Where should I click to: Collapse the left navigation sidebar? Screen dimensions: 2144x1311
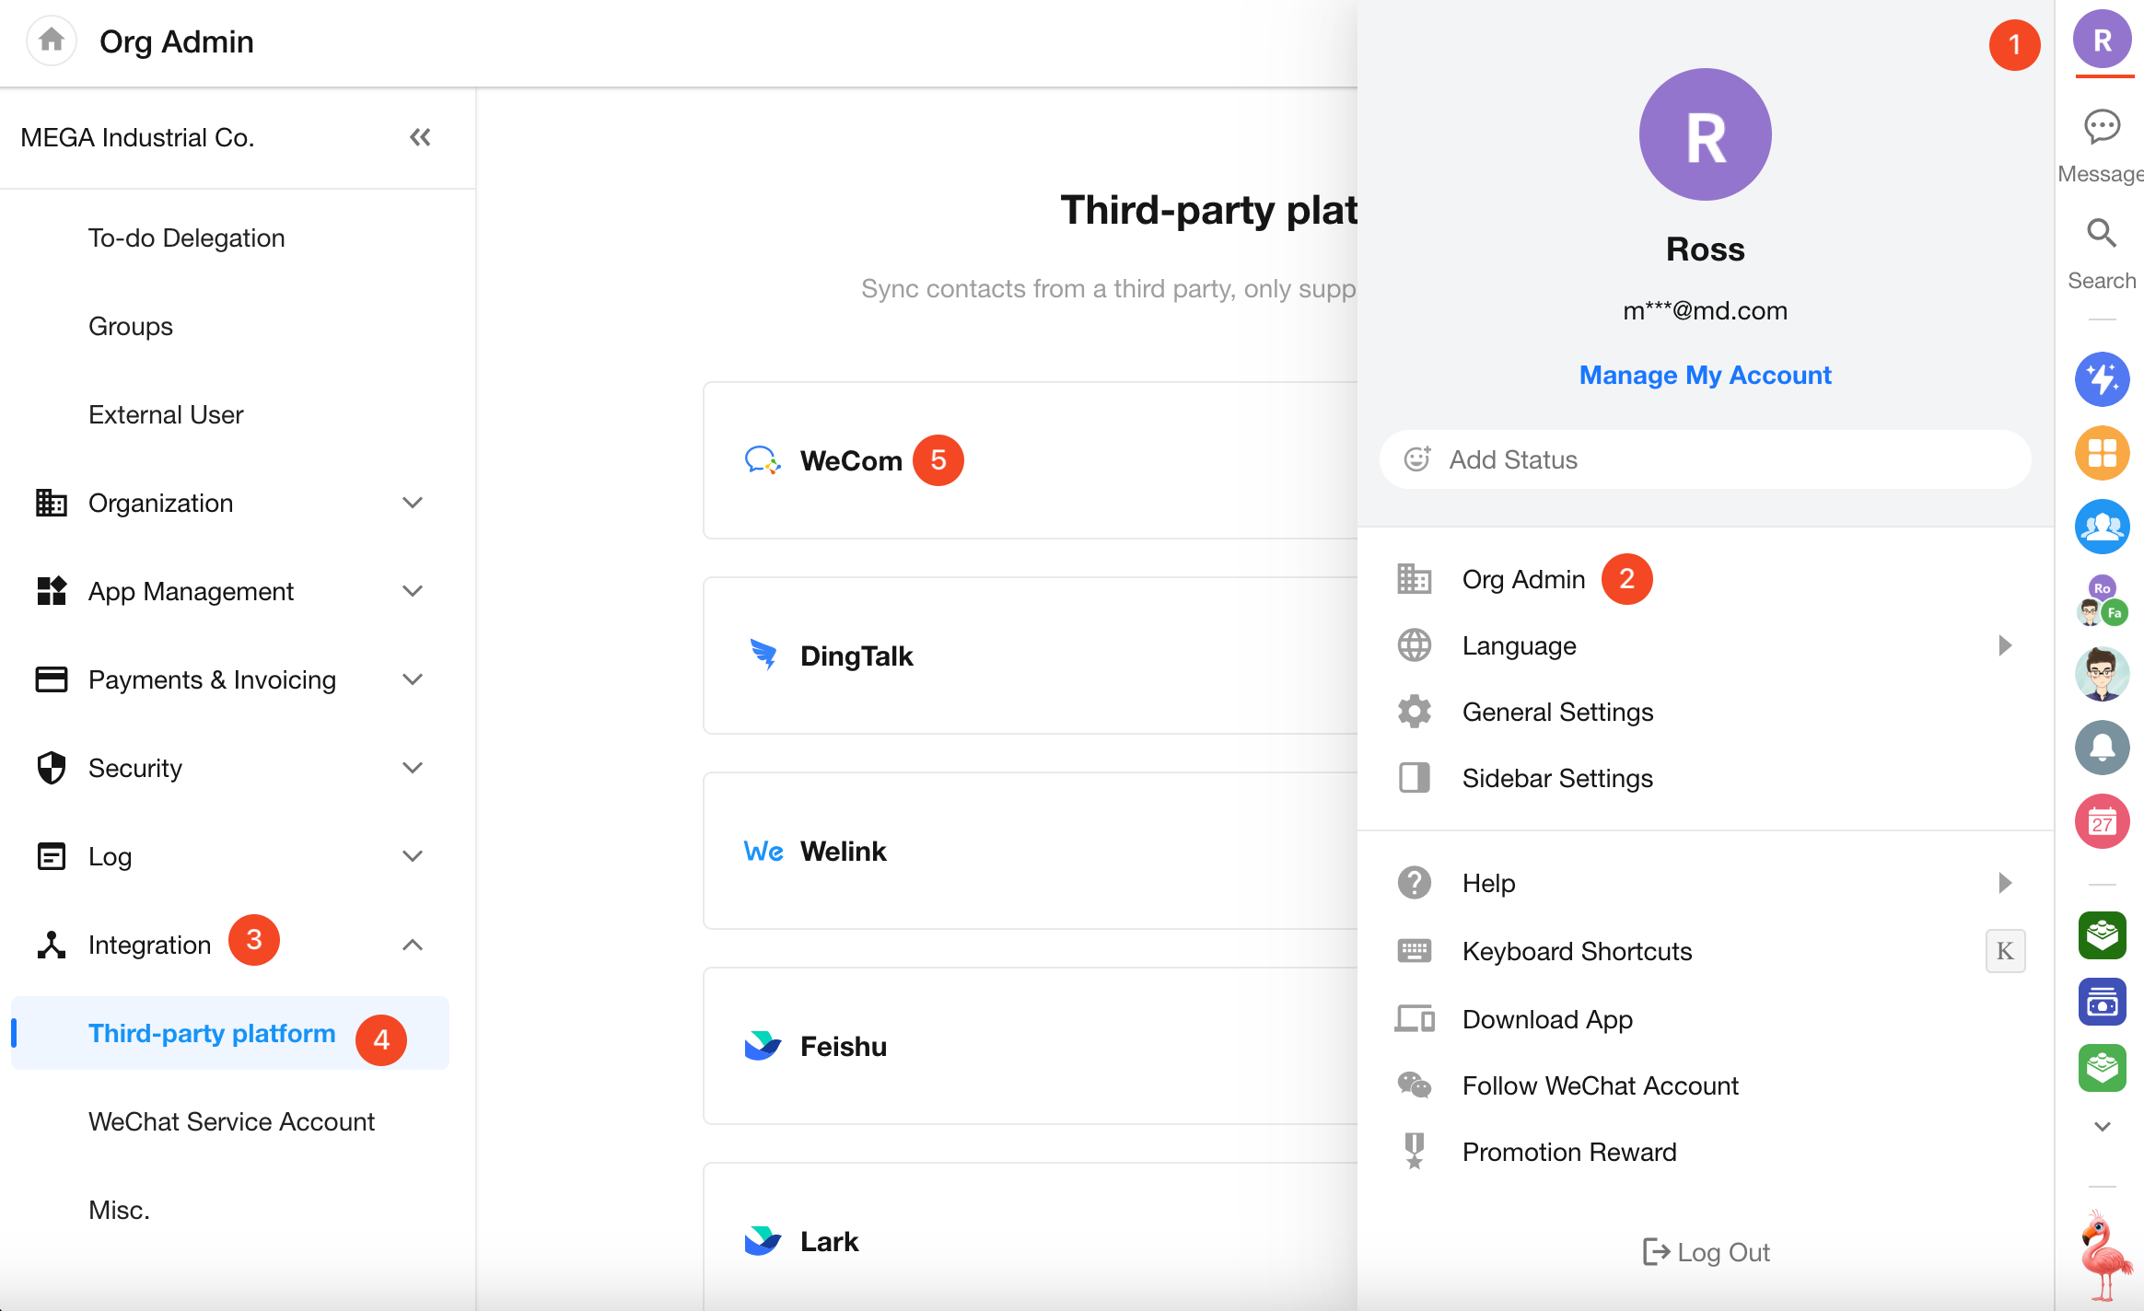coord(420,137)
